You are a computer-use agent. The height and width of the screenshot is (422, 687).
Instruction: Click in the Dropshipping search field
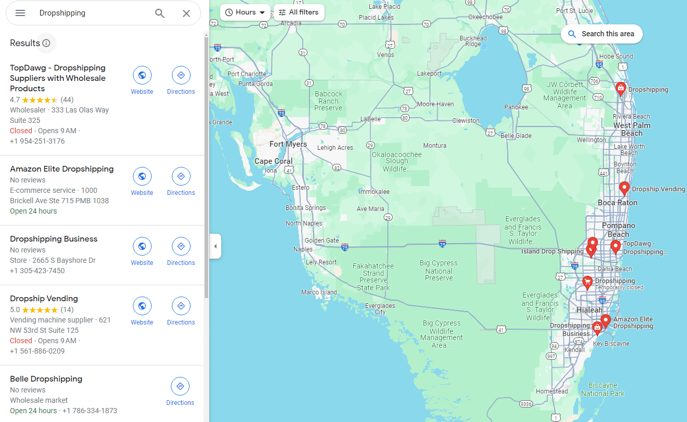pos(93,13)
